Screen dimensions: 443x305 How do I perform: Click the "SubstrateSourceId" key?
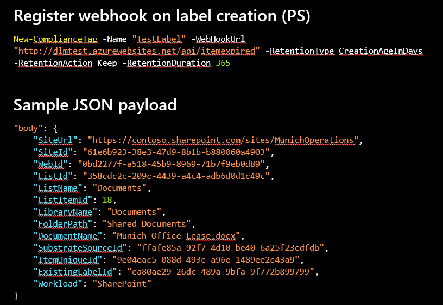point(80,248)
